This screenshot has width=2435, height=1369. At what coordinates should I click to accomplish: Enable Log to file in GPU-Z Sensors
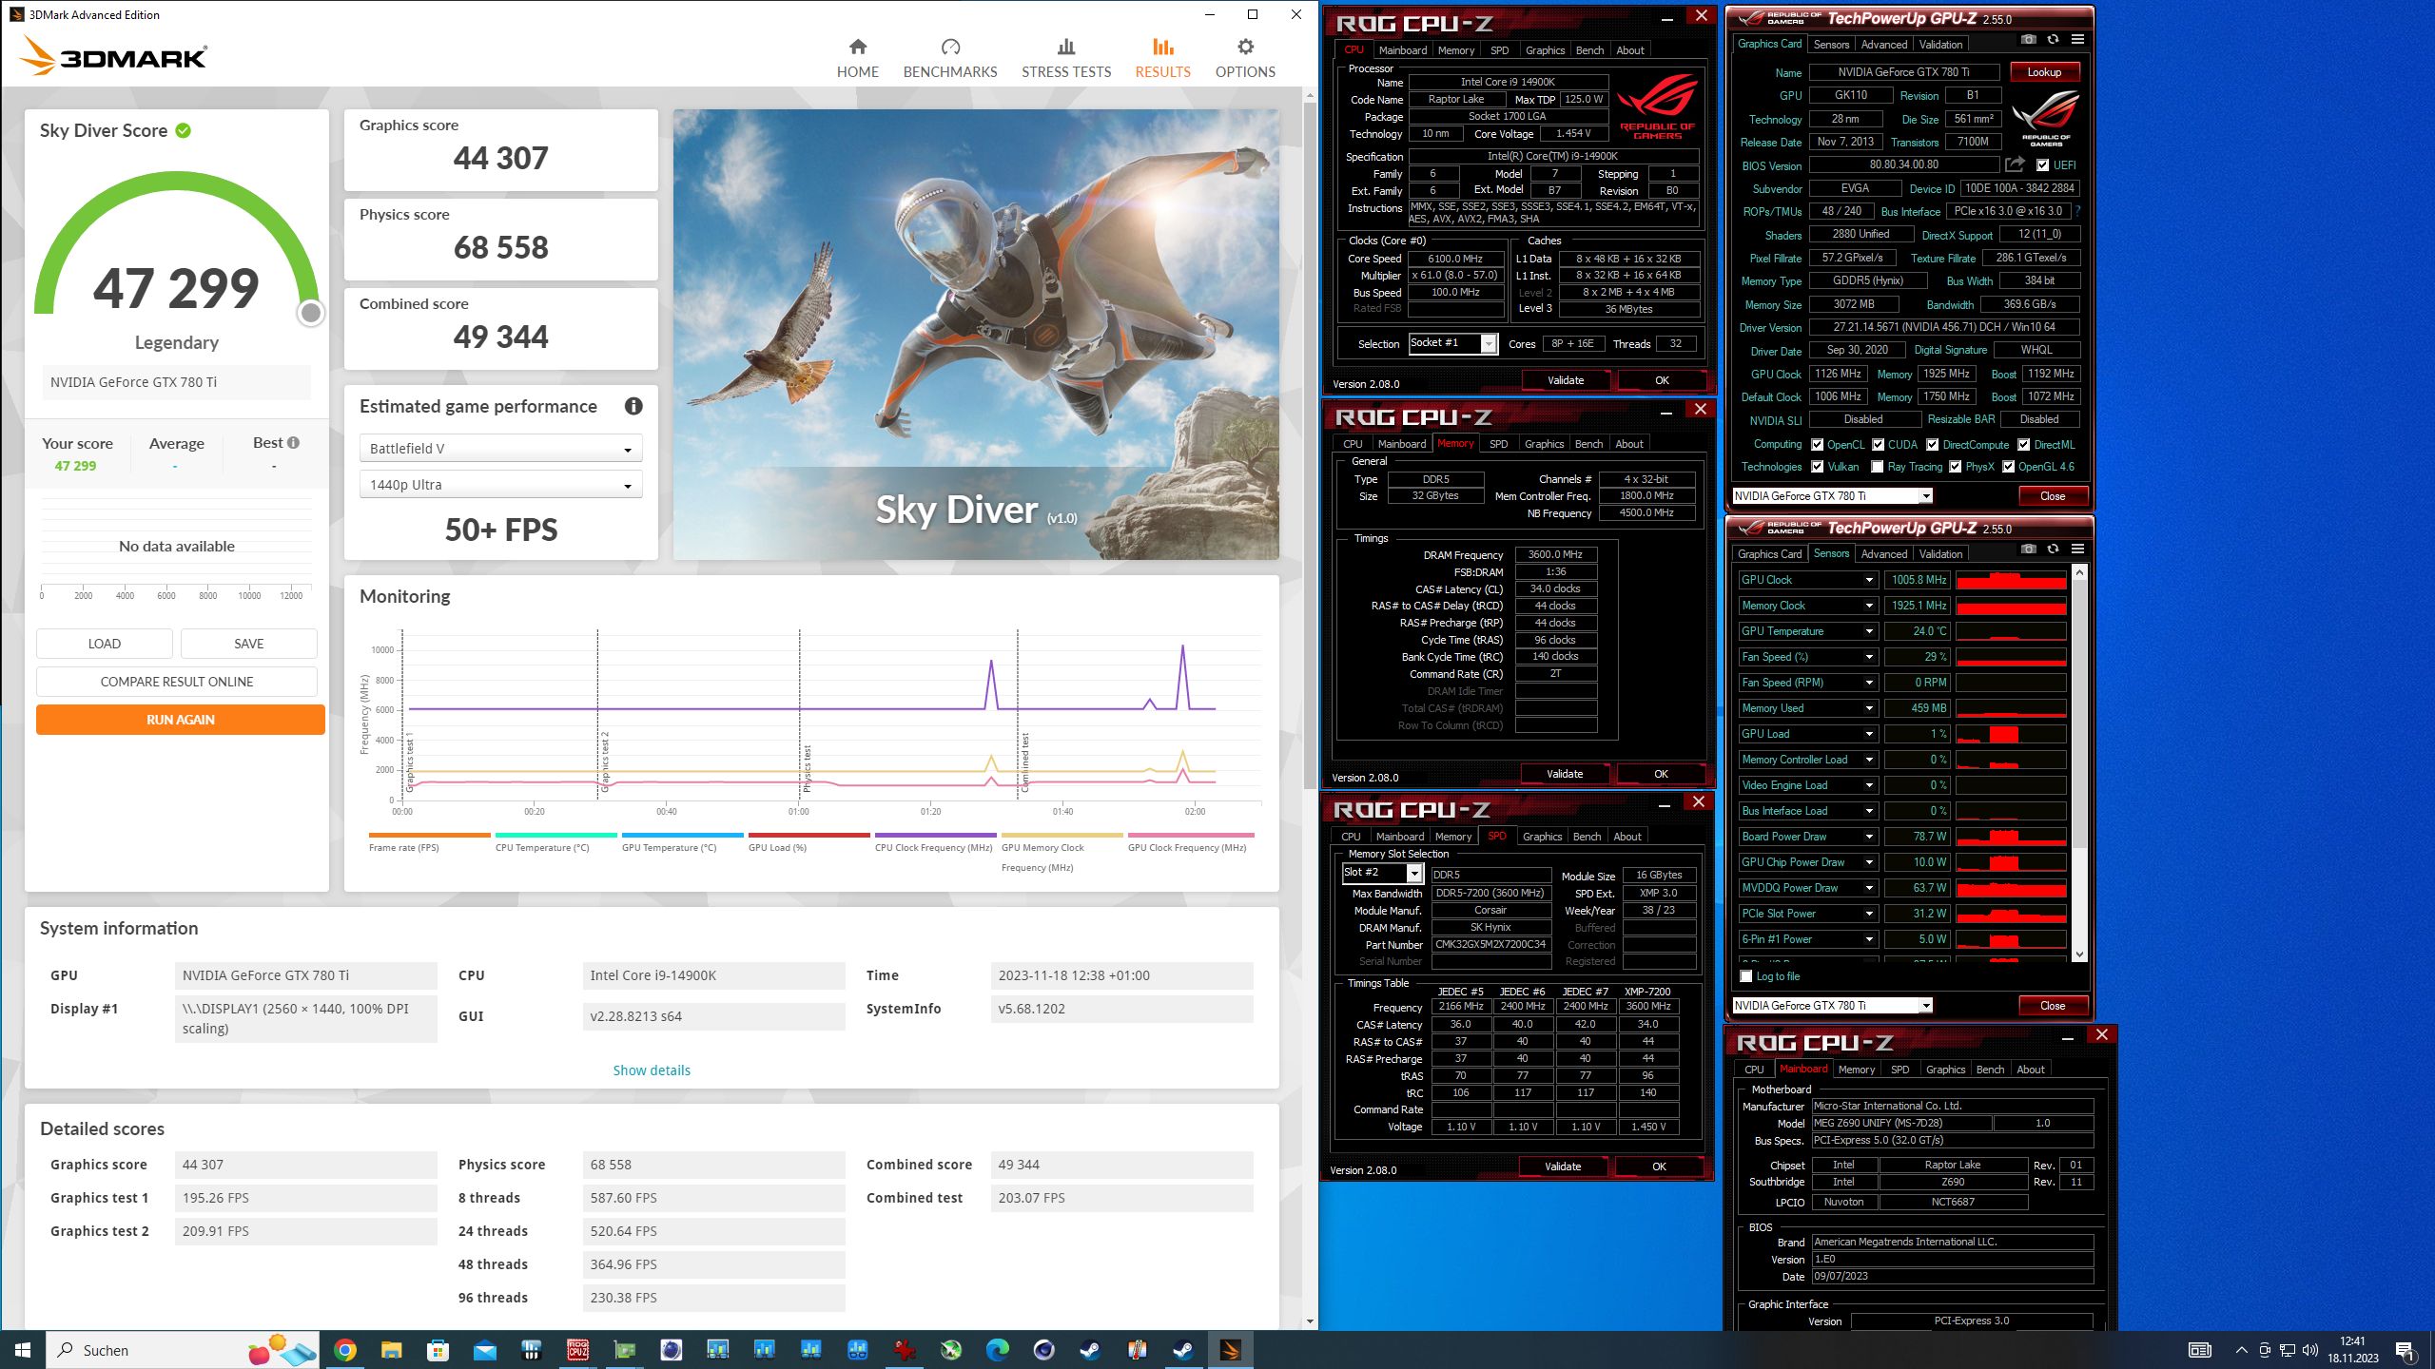tap(1745, 976)
